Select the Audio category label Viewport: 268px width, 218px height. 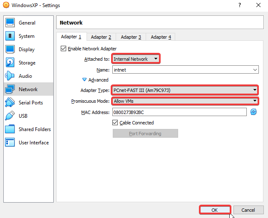(x=25, y=76)
